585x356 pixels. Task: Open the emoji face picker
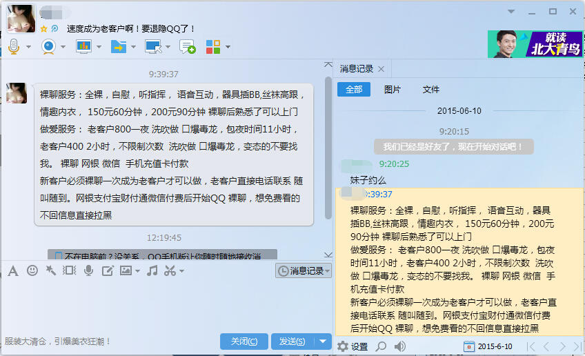32,270
